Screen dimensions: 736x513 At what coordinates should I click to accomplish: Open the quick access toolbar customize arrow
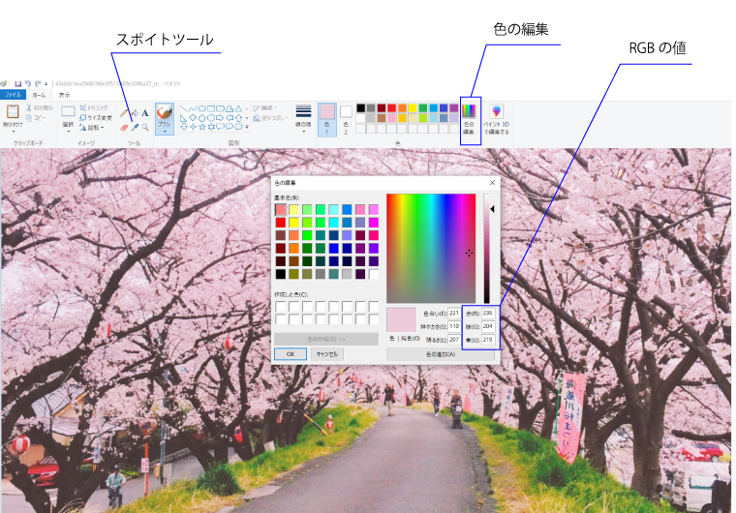pyautogui.click(x=46, y=84)
